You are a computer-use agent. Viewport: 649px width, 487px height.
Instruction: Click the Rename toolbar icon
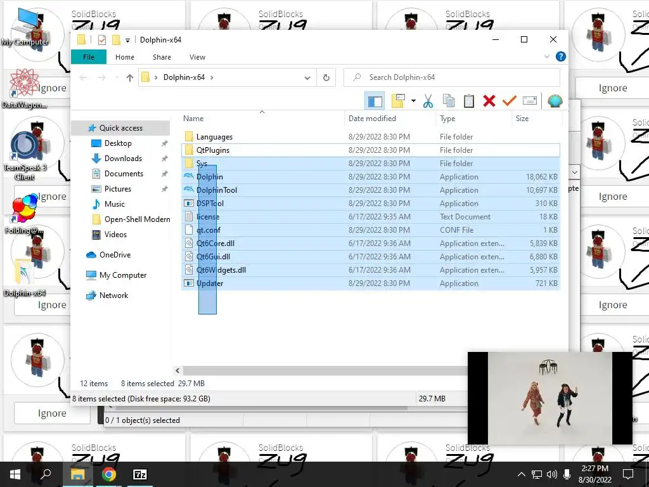pos(529,101)
